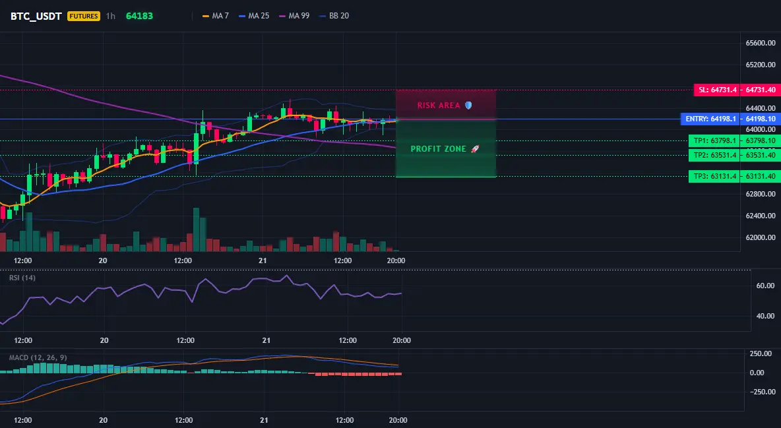Image resolution: width=781 pixels, height=428 pixels.
Task: Click the 250.00 MACD axis label
Action: [760, 353]
